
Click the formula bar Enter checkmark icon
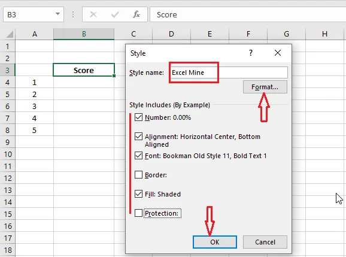(x=115, y=14)
